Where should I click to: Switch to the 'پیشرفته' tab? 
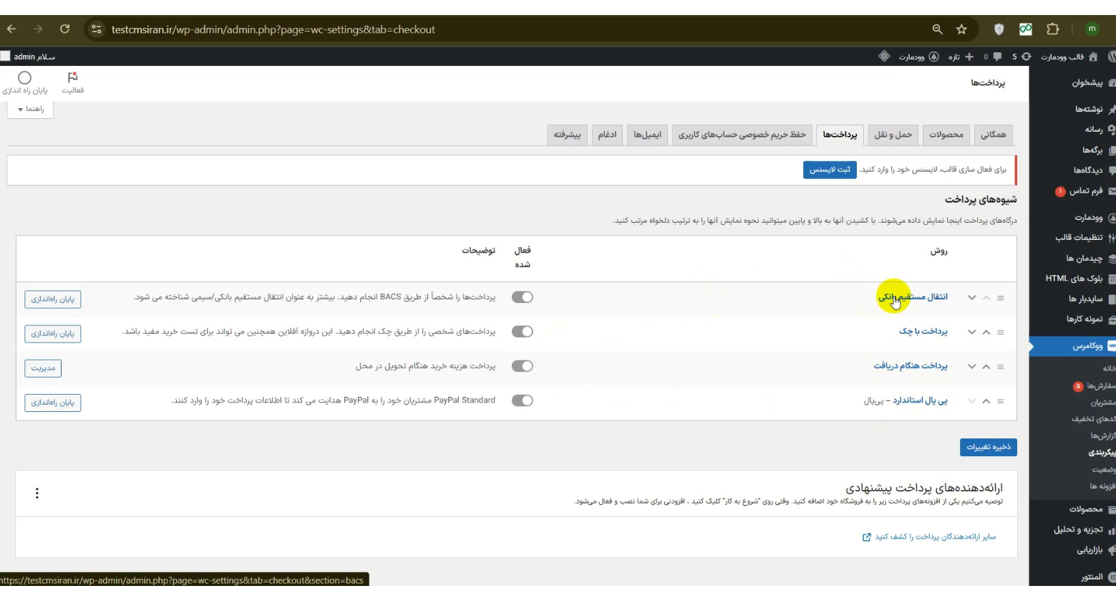coord(567,135)
